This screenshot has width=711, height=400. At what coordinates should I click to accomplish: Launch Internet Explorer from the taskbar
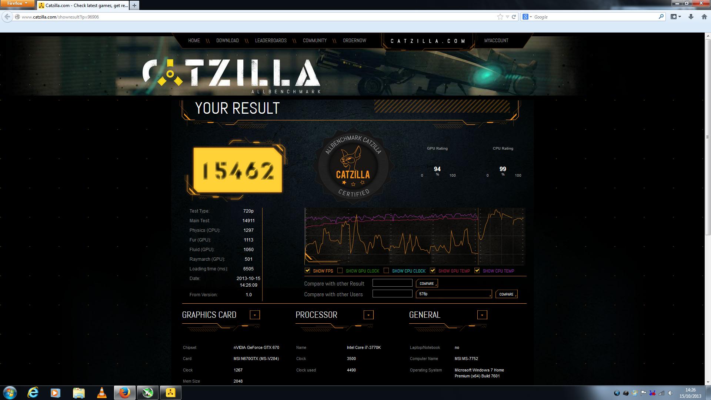pyautogui.click(x=33, y=393)
